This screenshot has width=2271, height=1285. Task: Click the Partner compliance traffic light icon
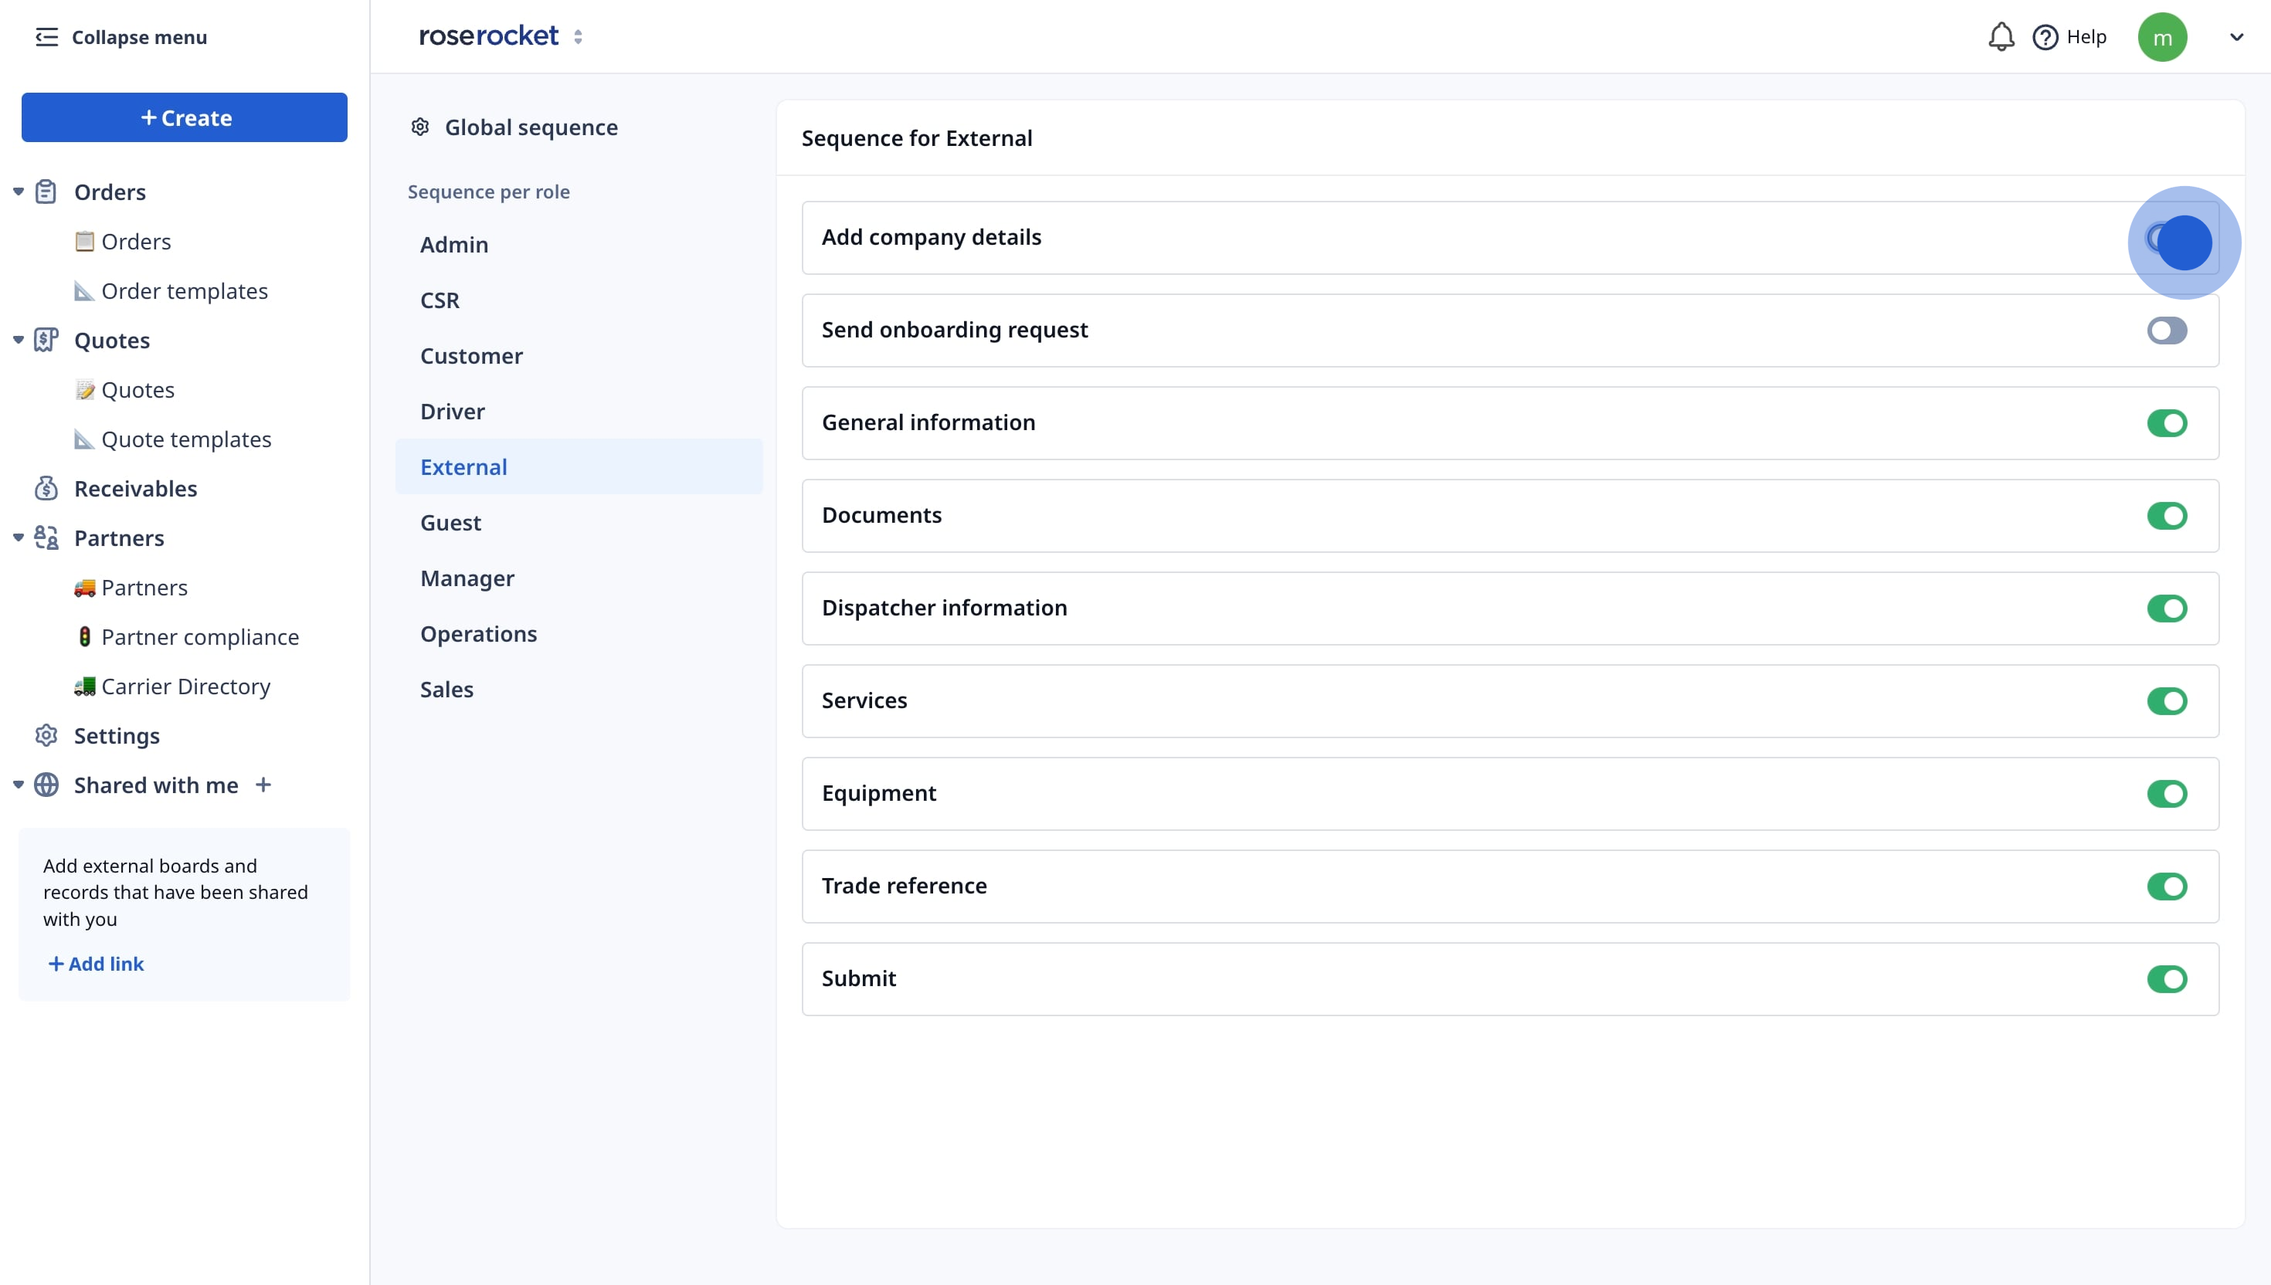[x=85, y=636]
